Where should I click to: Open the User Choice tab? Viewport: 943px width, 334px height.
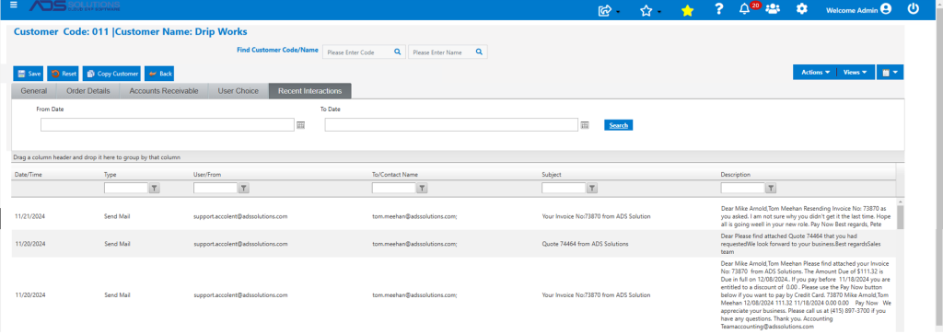[x=238, y=91]
